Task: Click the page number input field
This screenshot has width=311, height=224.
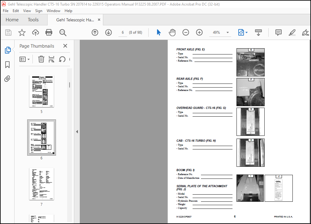Action: tap(123, 32)
